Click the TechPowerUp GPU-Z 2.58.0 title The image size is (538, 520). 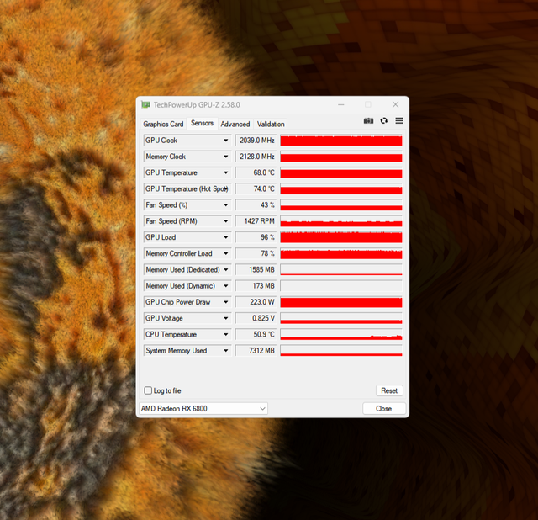pos(197,104)
